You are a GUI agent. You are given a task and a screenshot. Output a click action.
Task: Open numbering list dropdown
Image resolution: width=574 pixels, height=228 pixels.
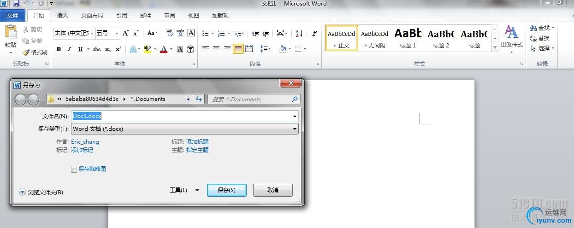[x=228, y=33]
